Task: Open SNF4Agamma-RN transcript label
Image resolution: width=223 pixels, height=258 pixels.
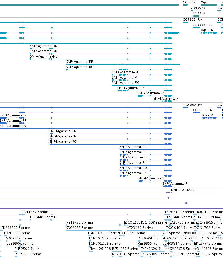Action: tap(44, 46)
